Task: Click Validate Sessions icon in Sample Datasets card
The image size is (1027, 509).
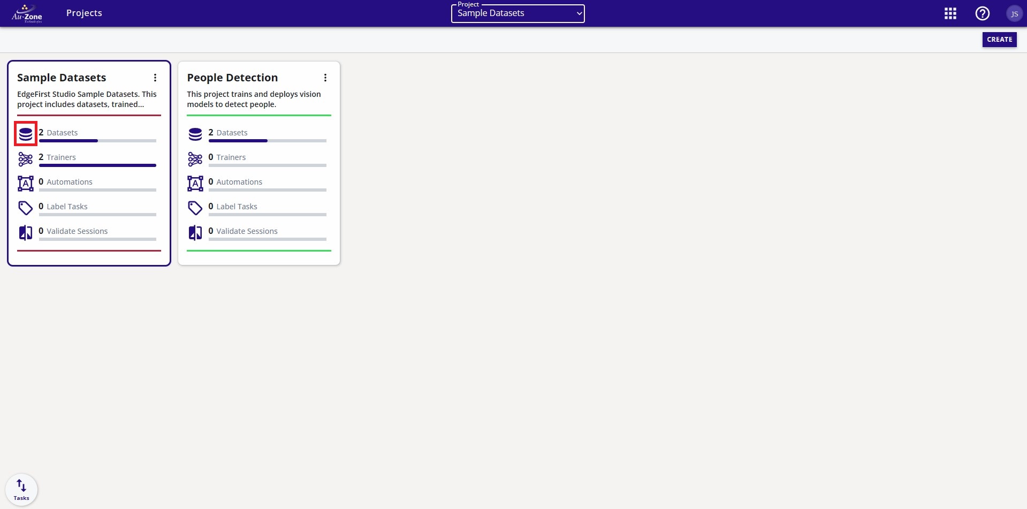Action: coord(26,233)
